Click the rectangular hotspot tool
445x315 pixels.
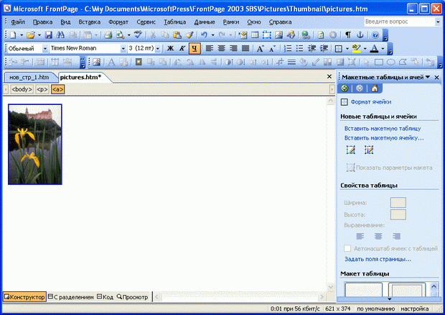pyautogui.click(x=379, y=62)
